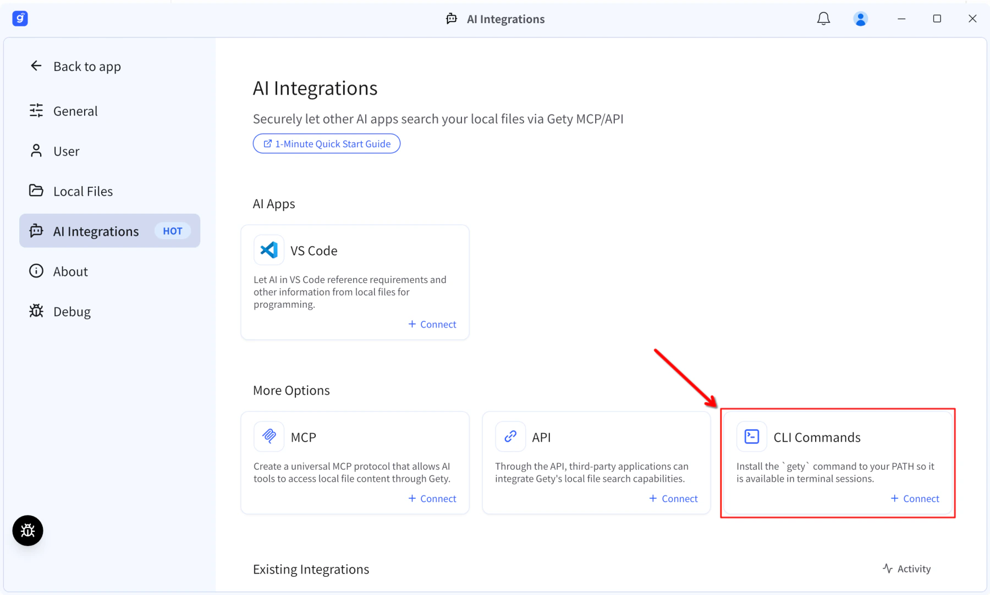Connect the MCP integration
Image resolution: width=990 pixels, height=595 pixels.
click(432, 498)
